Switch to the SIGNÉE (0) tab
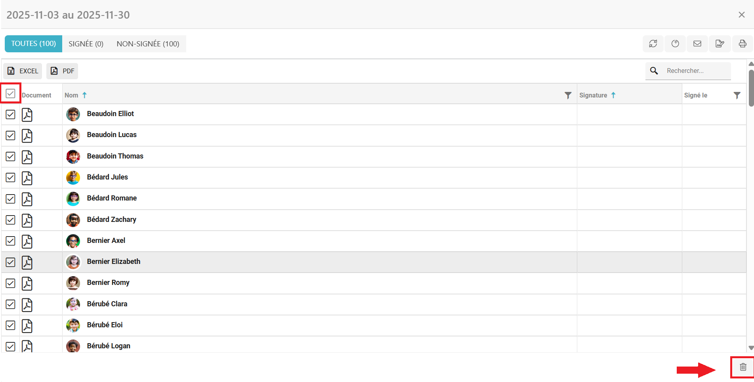 [x=86, y=44]
